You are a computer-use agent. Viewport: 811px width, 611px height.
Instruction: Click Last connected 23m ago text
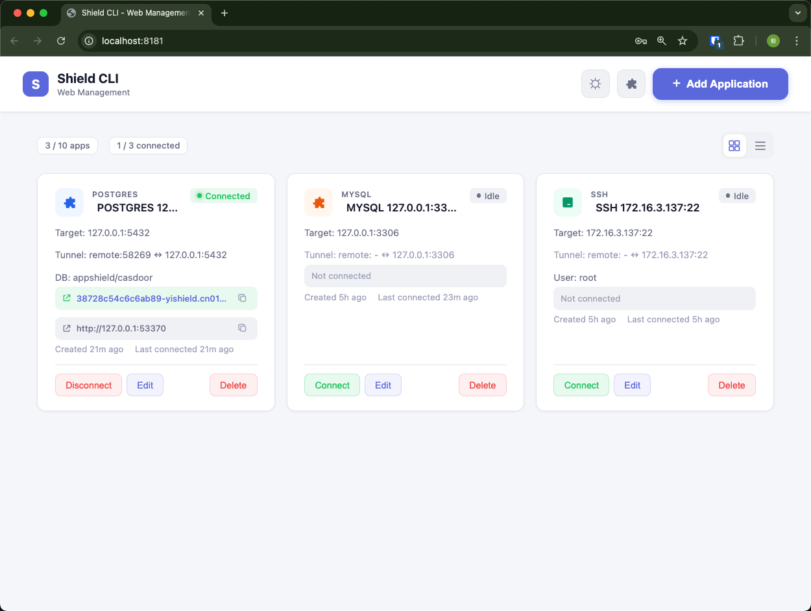(x=428, y=298)
